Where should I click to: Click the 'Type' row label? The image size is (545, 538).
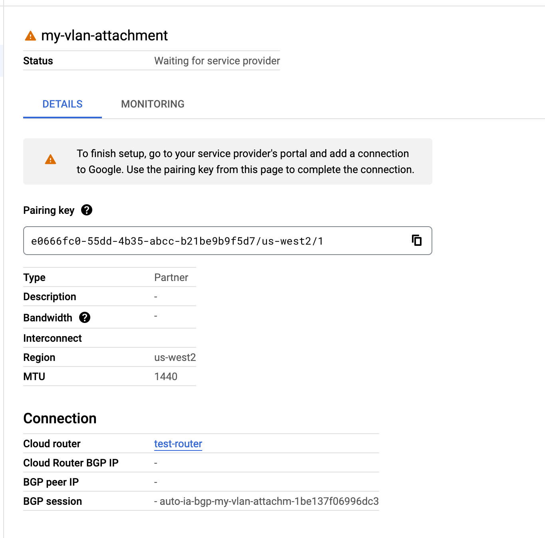click(x=34, y=277)
